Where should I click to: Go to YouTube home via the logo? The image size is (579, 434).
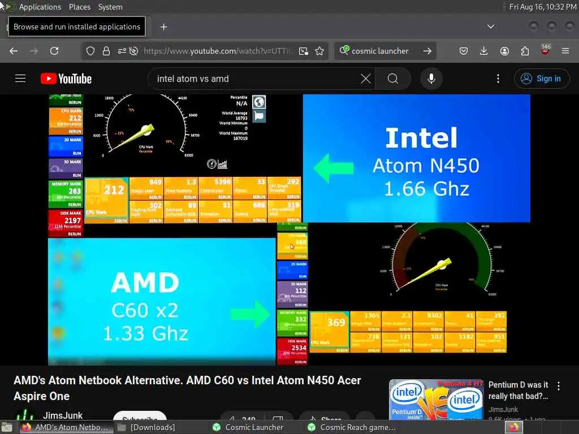click(66, 79)
